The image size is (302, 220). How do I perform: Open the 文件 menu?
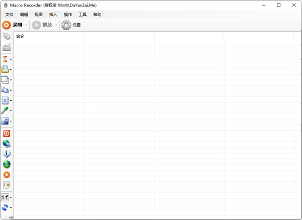tap(9, 15)
